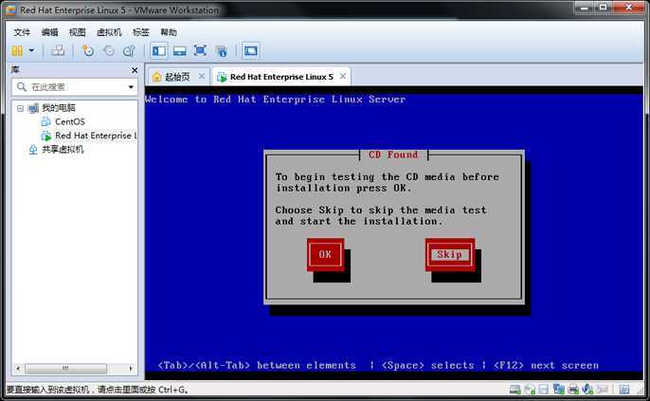The width and height of the screenshot is (650, 401).
Task: Open the 虚拟机 menu
Action: pyautogui.click(x=109, y=32)
